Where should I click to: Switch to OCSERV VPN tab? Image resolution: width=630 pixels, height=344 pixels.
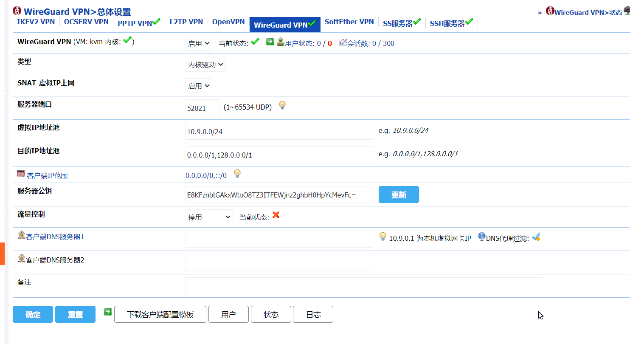point(86,22)
